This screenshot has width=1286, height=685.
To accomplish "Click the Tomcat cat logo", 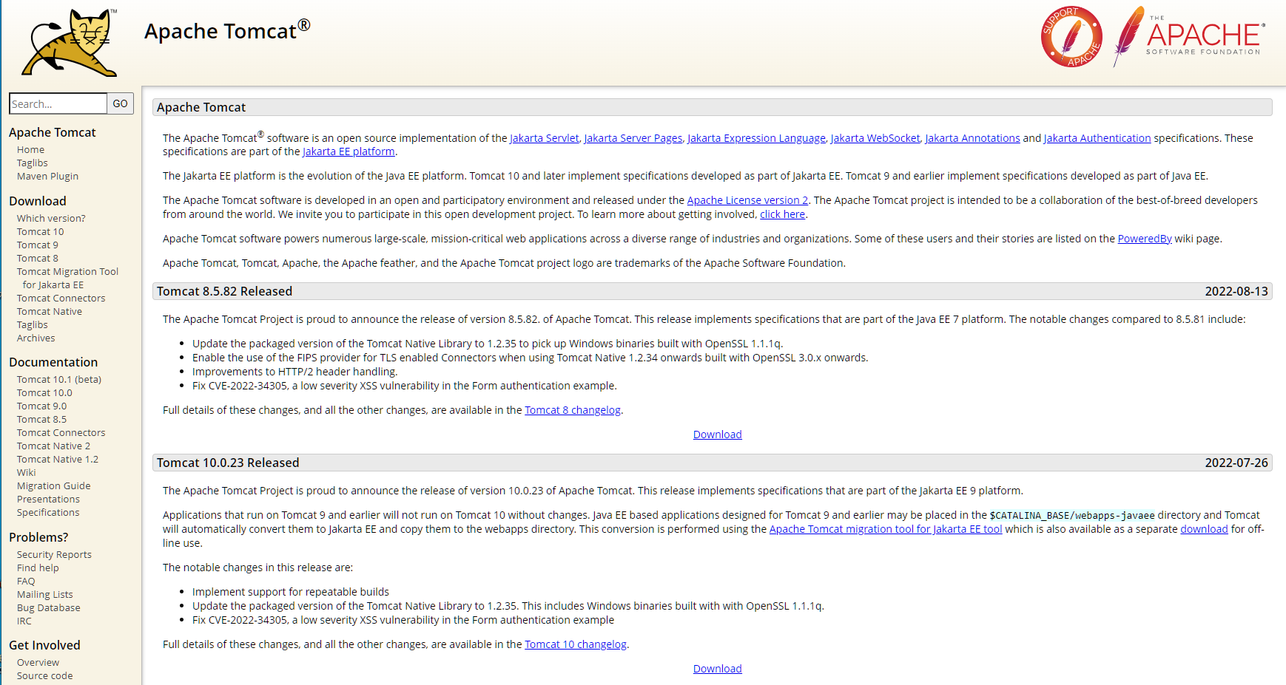I will click(x=70, y=43).
